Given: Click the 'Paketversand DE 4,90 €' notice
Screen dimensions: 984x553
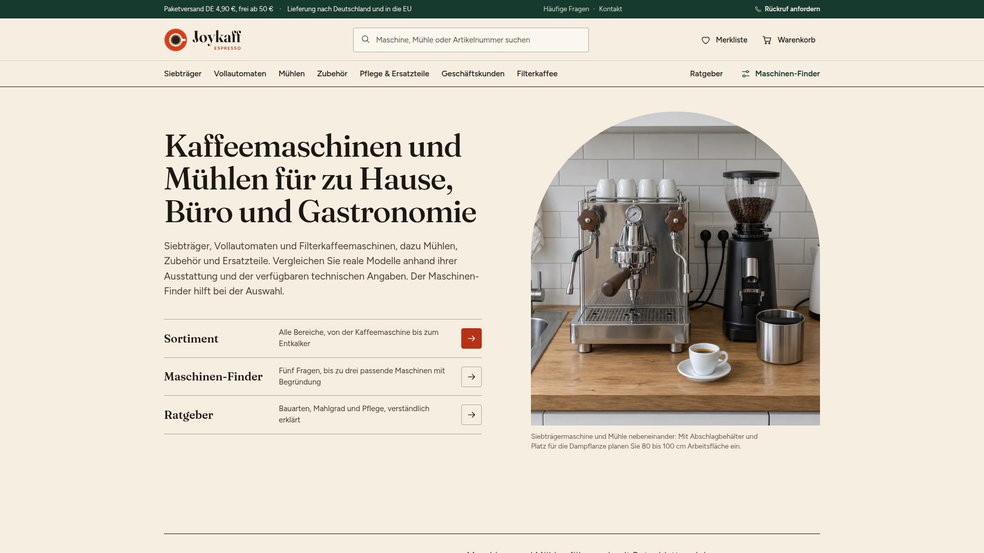Looking at the screenshot, I should (218, 9).
